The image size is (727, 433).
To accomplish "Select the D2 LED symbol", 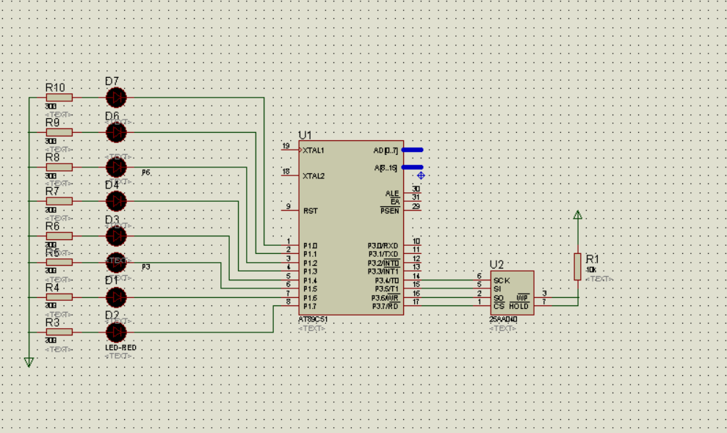I will (116, 332).
